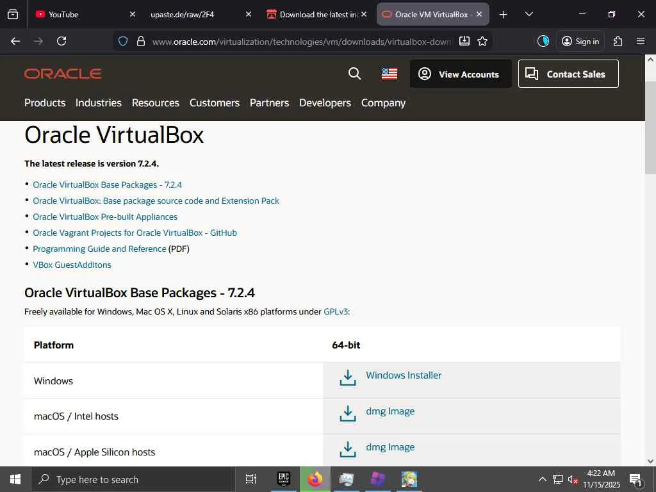The image size is (656, 492).
Task: Close the Oracle VM VirtualBox tab
Action: point(479,15)
